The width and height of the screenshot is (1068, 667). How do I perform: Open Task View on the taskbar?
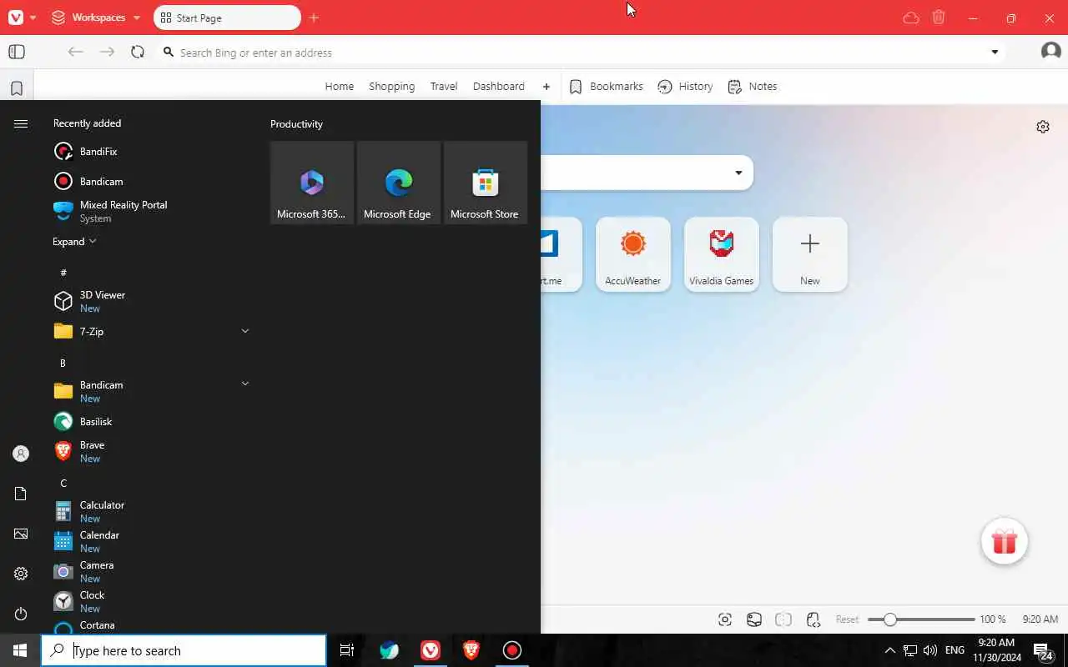[347, 650]
